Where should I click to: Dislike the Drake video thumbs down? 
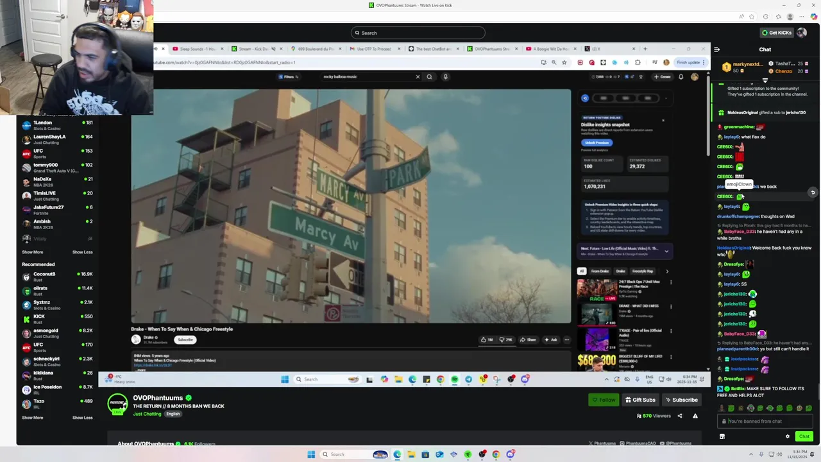(505, 340)
